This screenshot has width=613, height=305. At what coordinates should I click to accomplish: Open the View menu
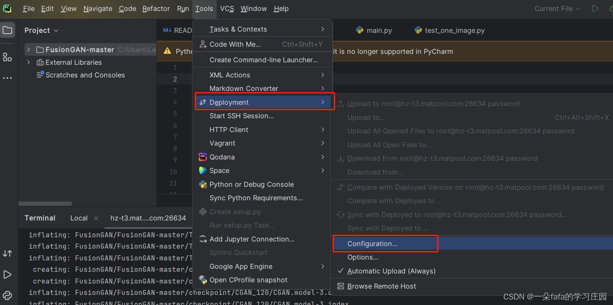[x=69, y=8]
